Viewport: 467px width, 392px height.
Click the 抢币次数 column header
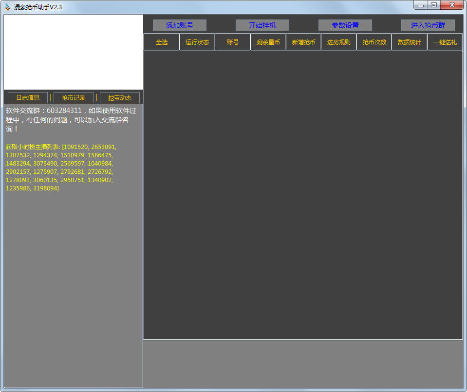click(x=374, y=42)
